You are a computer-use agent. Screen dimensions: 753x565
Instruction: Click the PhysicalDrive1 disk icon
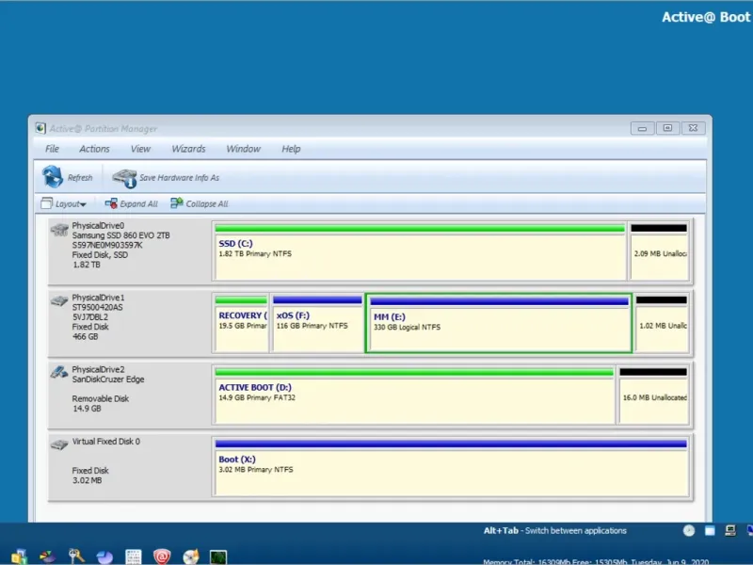click(x=59, y=301)
